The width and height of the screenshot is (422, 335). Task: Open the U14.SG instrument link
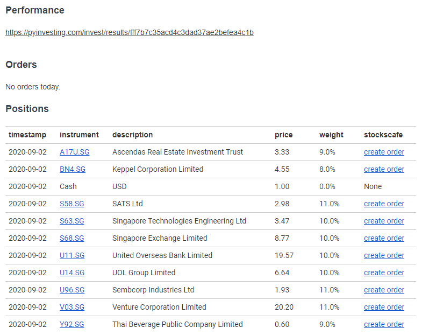click(x=72, y=273)
